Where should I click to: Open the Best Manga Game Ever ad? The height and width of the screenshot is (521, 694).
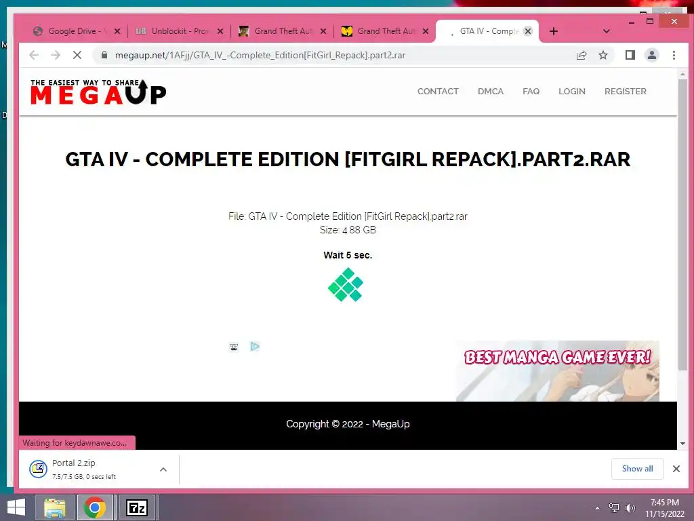[x=558, y=371]
